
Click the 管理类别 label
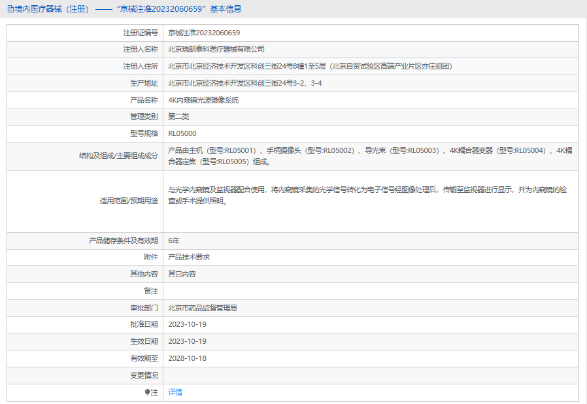pos(144,116)
